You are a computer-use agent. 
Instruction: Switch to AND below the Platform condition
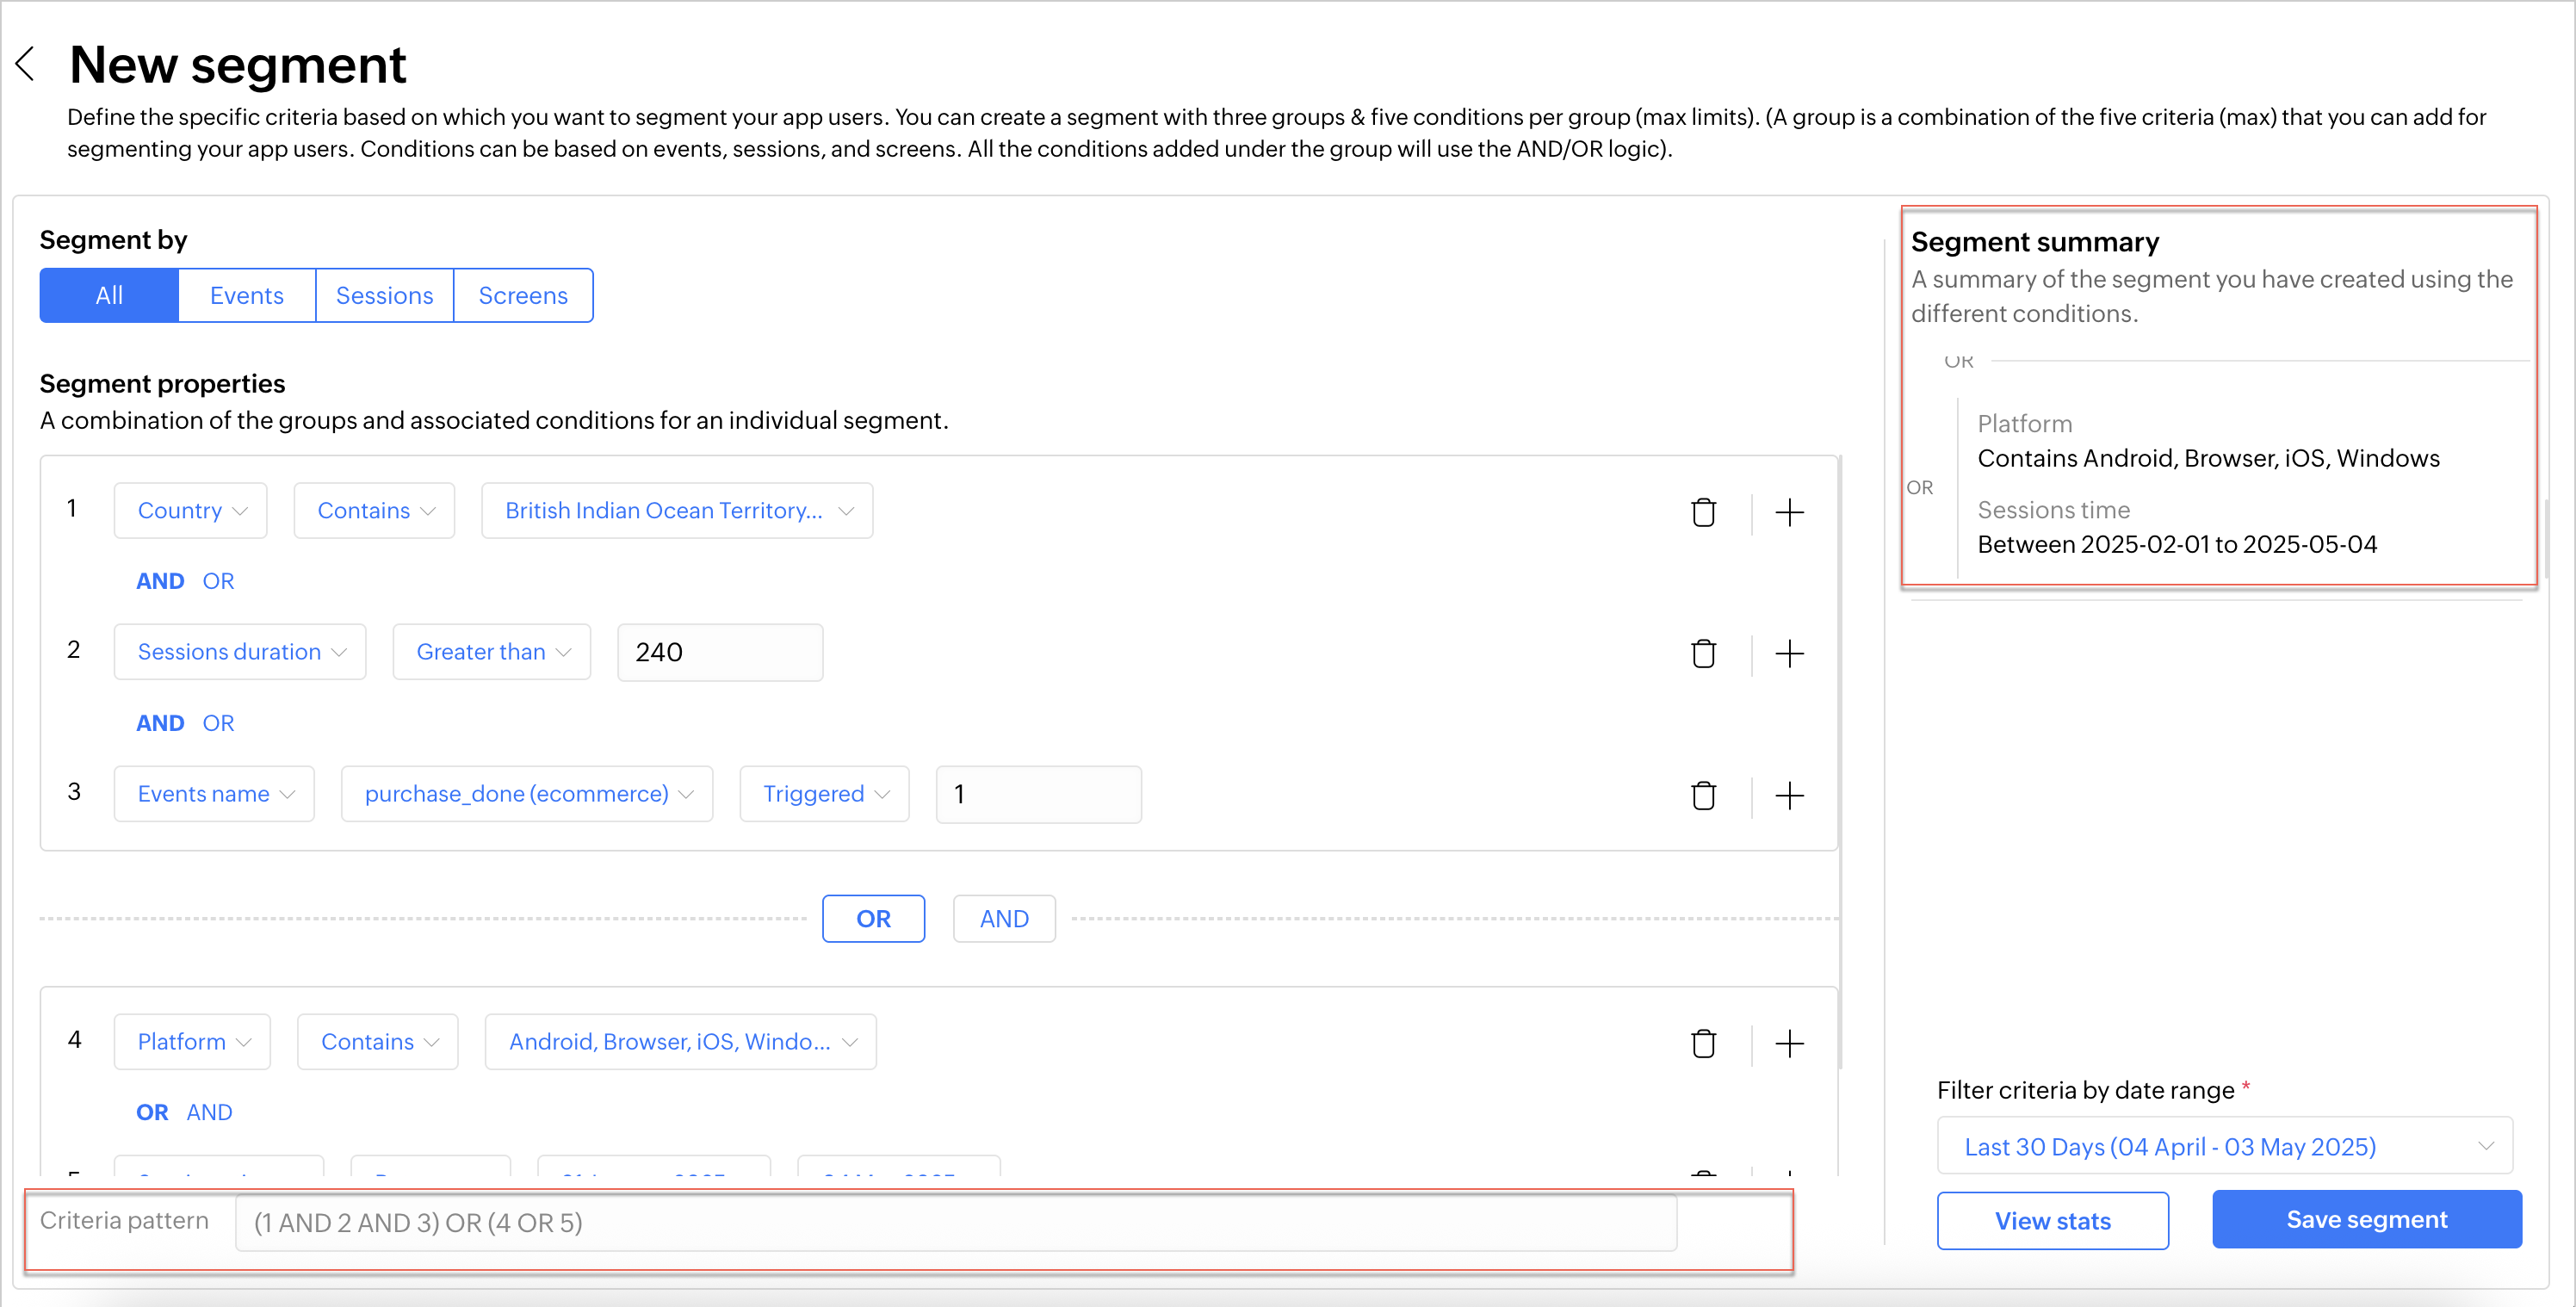pyautogui.click(x=209, y=1112)
